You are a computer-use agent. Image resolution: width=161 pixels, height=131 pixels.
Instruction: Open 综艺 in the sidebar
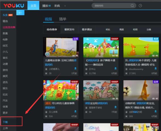(5, 46)
